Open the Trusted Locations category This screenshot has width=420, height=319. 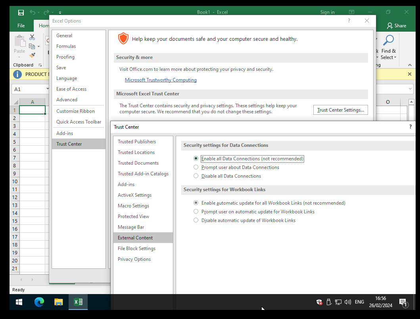pyautogui.click(x=136, y=152)
